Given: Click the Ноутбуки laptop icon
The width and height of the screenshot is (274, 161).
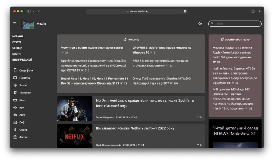Looking at the screenshot, I should pos(15,78).
